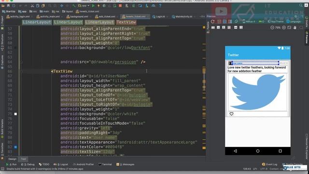Open help with the question mark icon
This screenshot has width=309, height=174.
coord(160,6)
